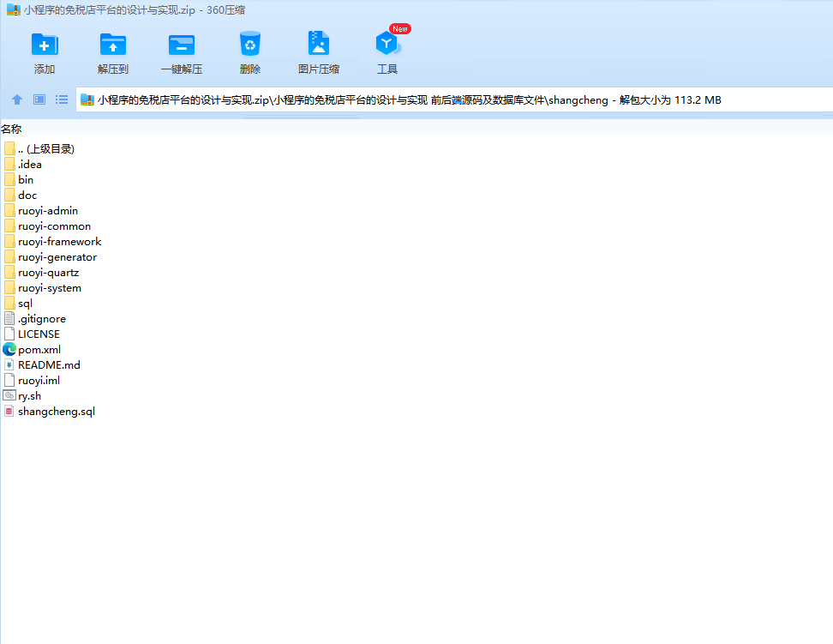Select the ruoyi-framework folder icon
Viewport: 833px width, 644px height.
(9, 242)
